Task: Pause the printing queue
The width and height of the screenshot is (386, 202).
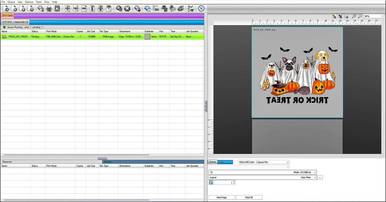Action: pos(31,8)
